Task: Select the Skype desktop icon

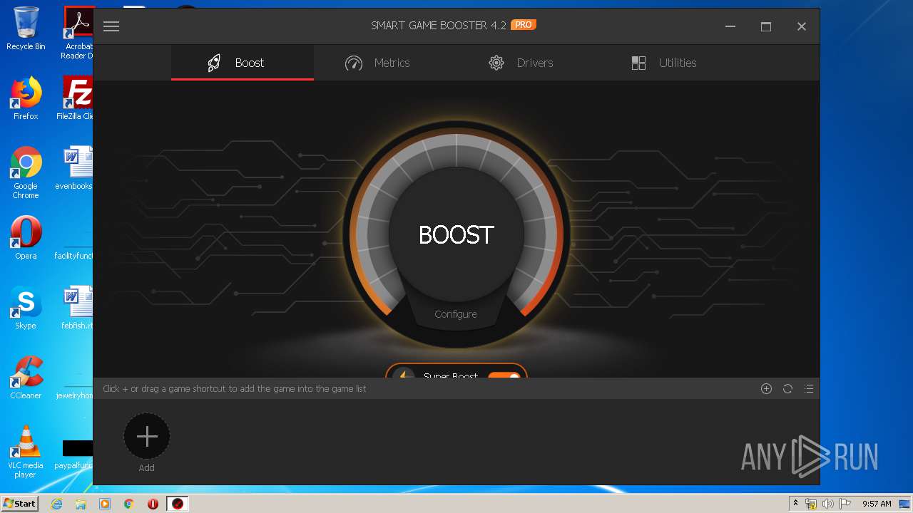Action: [x=26, y=308]
